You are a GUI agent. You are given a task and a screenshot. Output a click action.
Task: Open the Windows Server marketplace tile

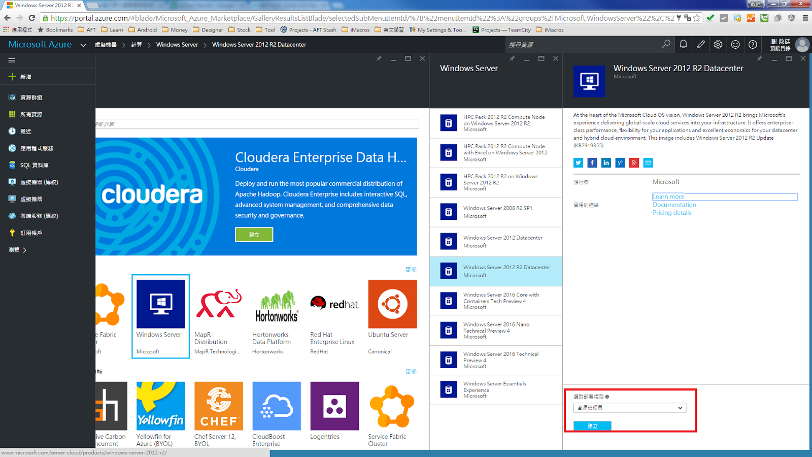click(160, 316)
